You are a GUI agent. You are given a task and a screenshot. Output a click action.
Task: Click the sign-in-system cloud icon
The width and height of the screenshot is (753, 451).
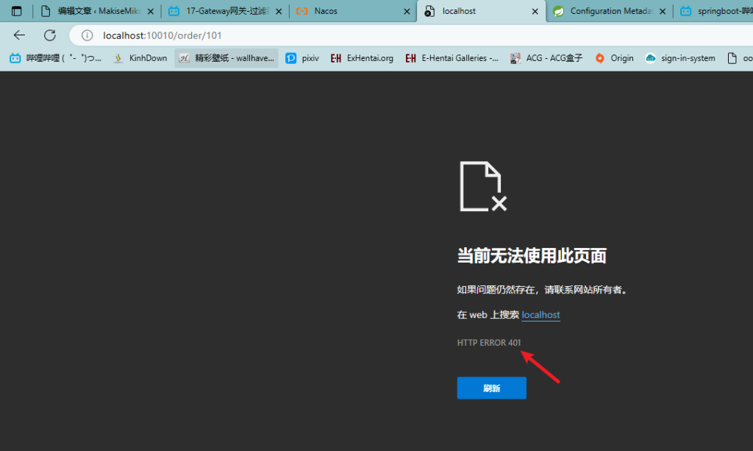(650, 58)
